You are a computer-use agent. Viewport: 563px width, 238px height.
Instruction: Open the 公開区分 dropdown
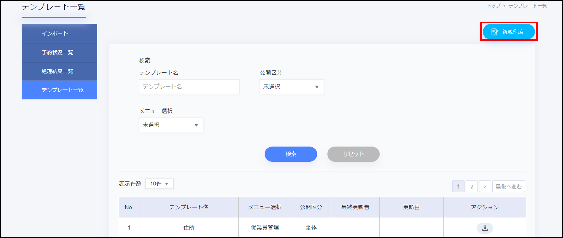291,87
